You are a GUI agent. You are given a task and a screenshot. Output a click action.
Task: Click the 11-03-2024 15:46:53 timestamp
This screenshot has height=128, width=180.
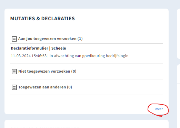[x=29, y=56]
